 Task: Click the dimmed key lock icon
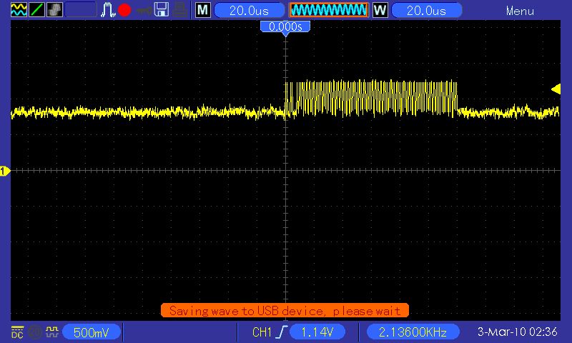144,11
